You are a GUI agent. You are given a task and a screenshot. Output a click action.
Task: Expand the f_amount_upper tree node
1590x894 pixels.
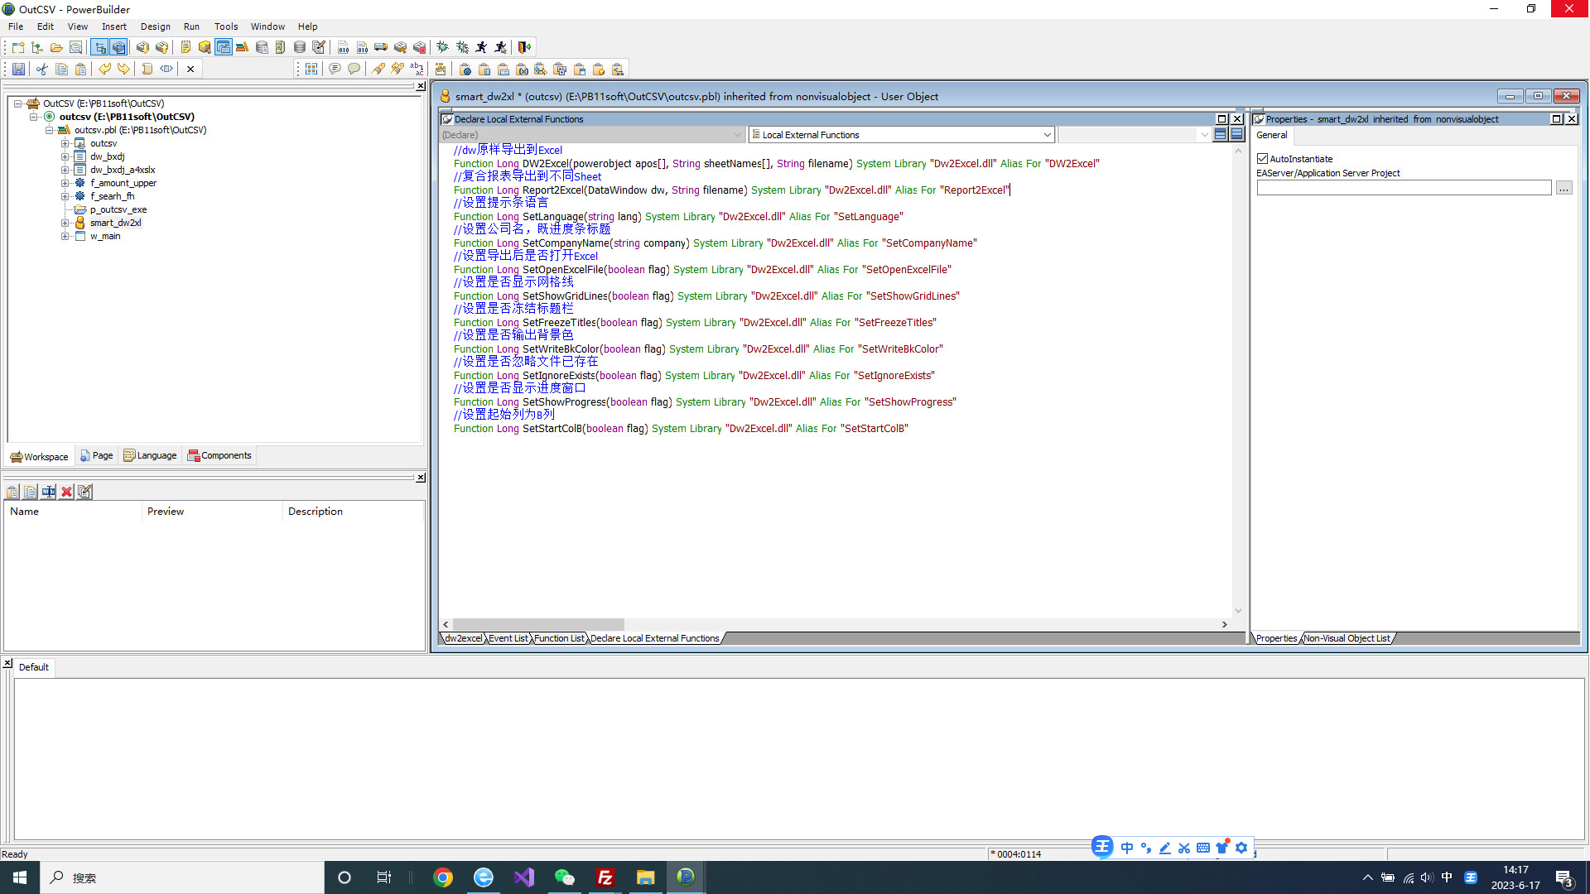65,183
